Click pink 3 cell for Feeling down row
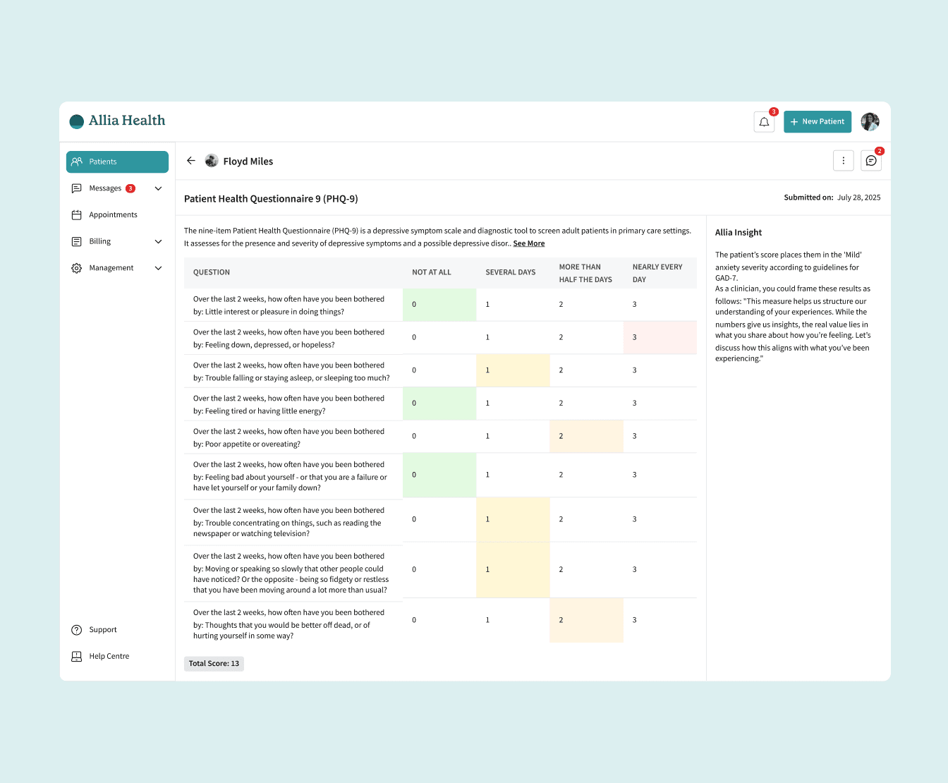The height and width of the screenshot is (783, 948). 660,337
